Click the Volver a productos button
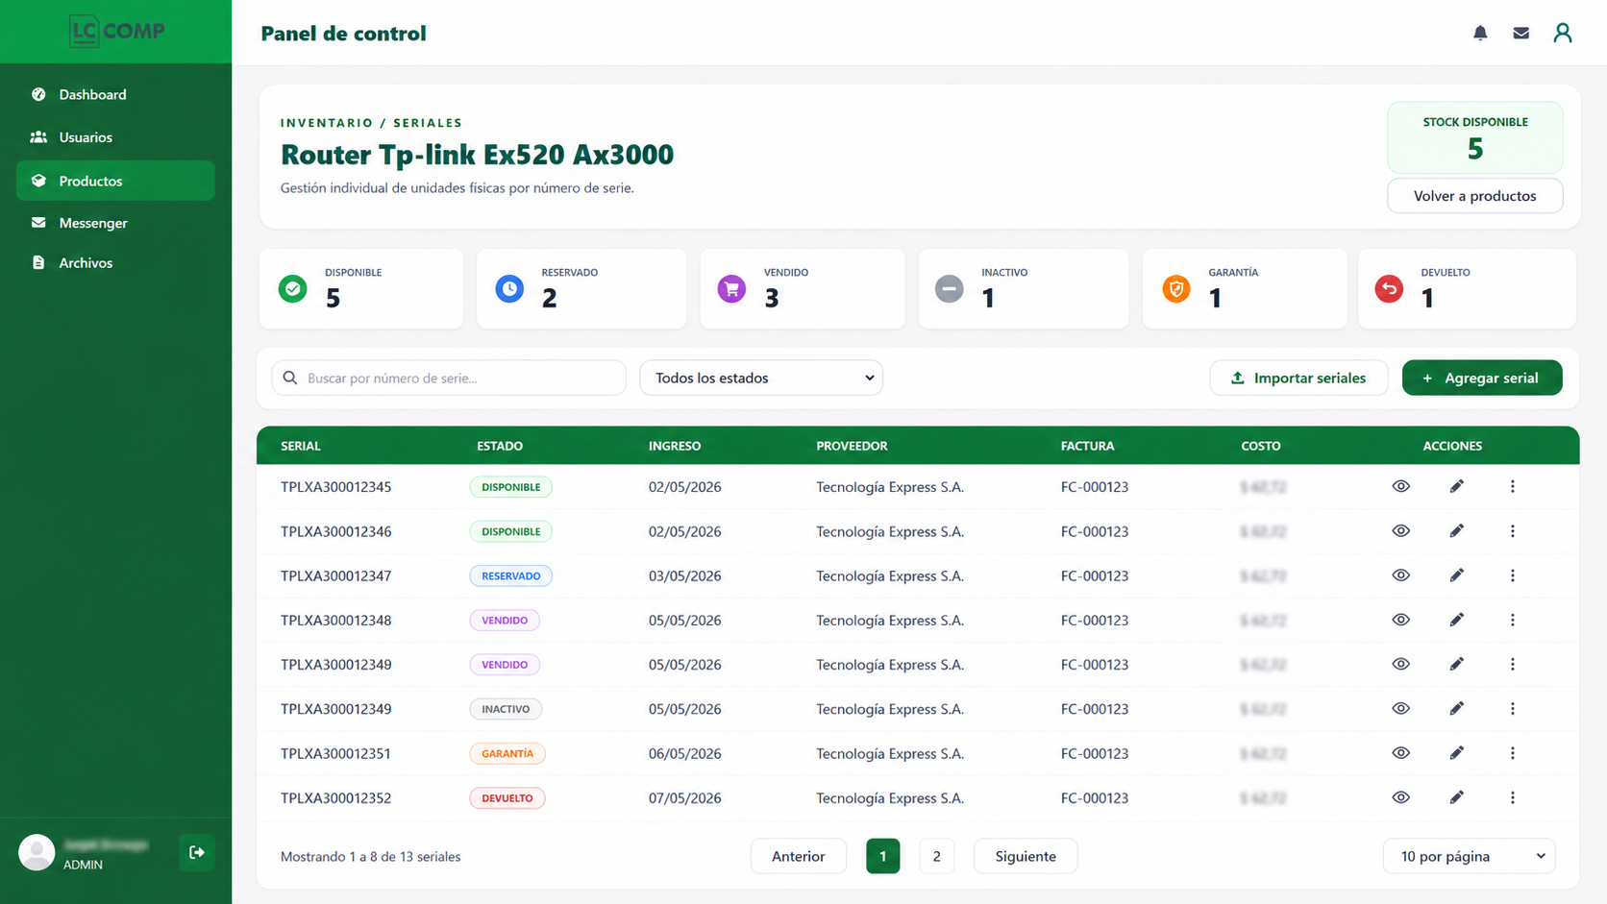1607x904 pixels. pyautogui.click(x=1474, y=196)
